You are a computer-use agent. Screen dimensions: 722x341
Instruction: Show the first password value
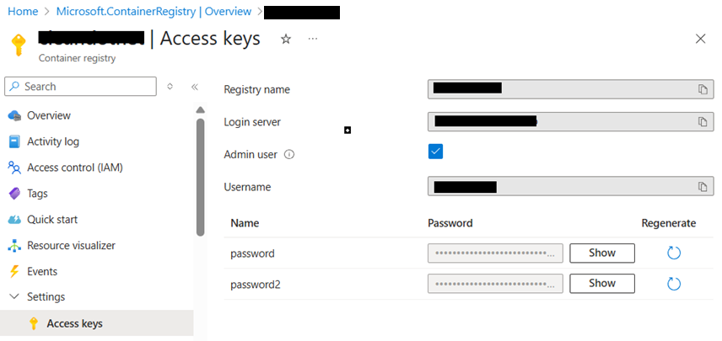point(602,253)
